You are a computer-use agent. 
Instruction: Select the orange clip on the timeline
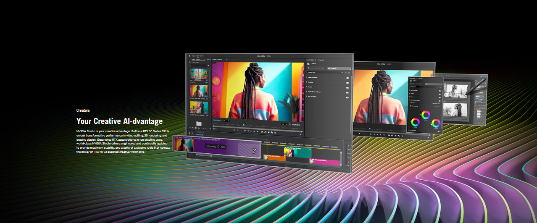275,158
